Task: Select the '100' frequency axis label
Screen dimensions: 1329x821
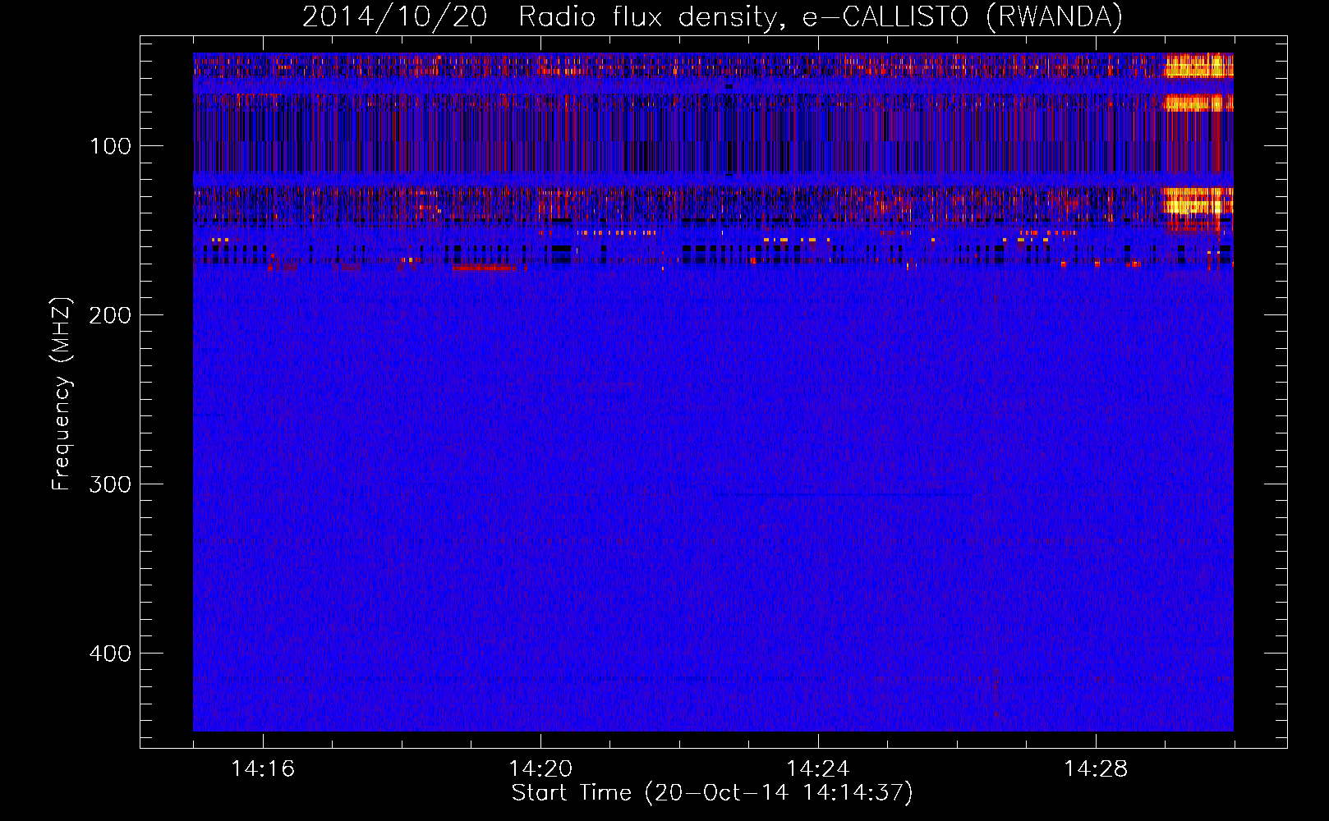Action: point(110,147)
